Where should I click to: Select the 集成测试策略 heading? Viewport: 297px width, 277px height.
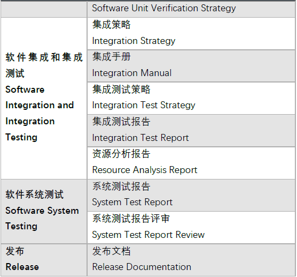tap(121, 89)
